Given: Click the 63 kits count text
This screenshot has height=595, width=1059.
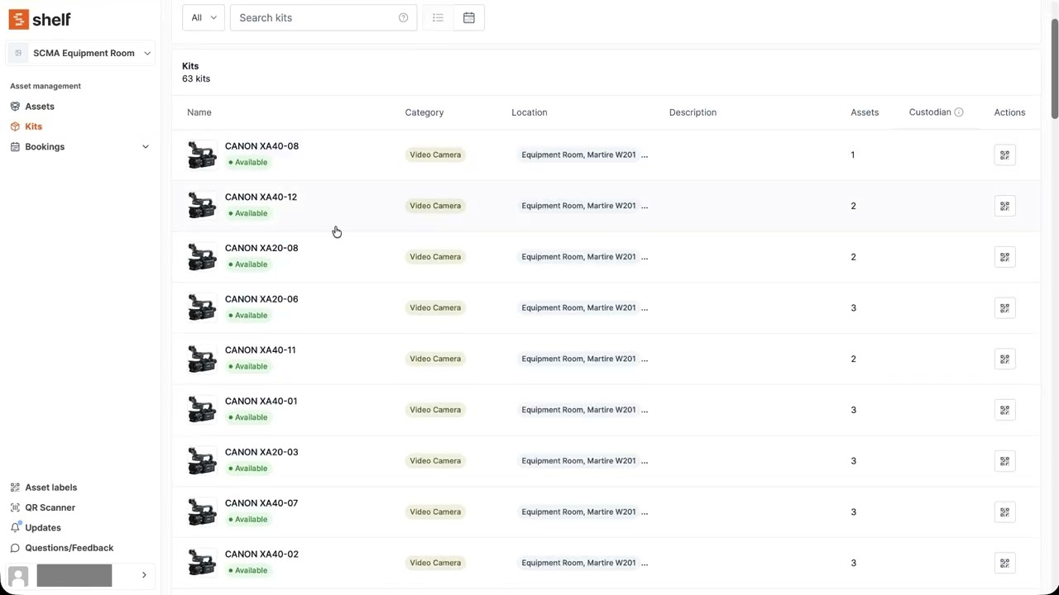Looking at the screenshot, I should 196,79.
